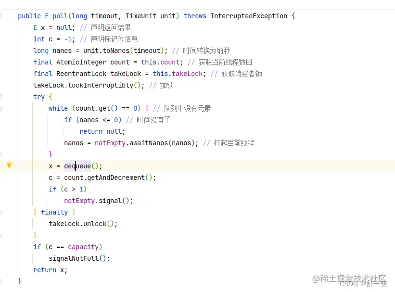Click the return x statement
The width and height of the screenshot is (395, 292).
51,270
